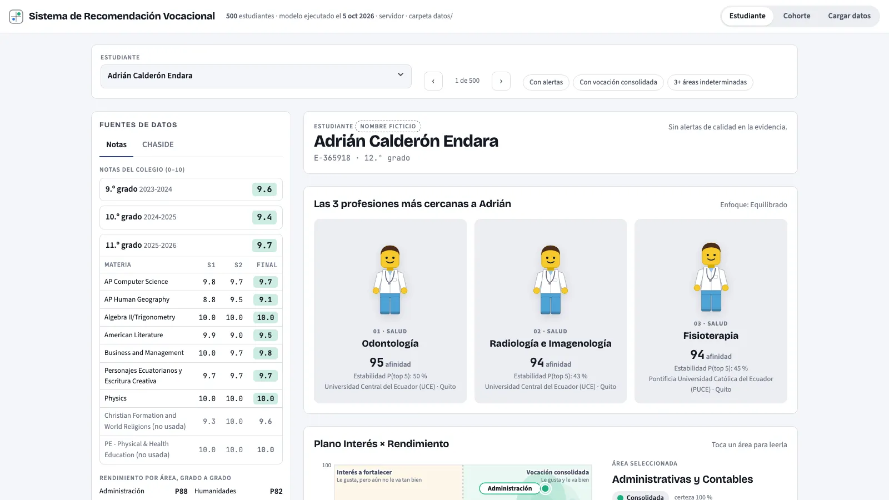Viewport: 889px width, 500px height.
Task: Click the 1 de 500 counter
Action: pyautogui.click(x=467, y=81)
